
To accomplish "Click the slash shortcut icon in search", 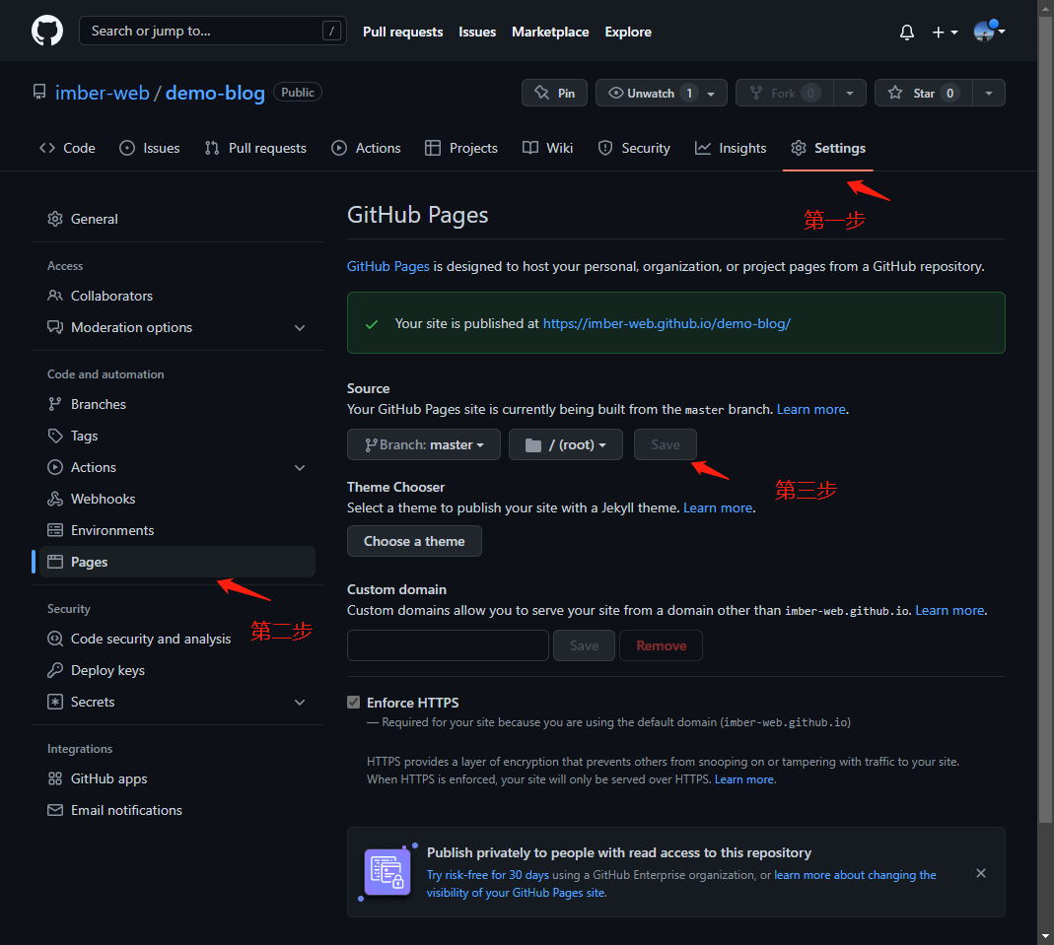I will (331, 31).
